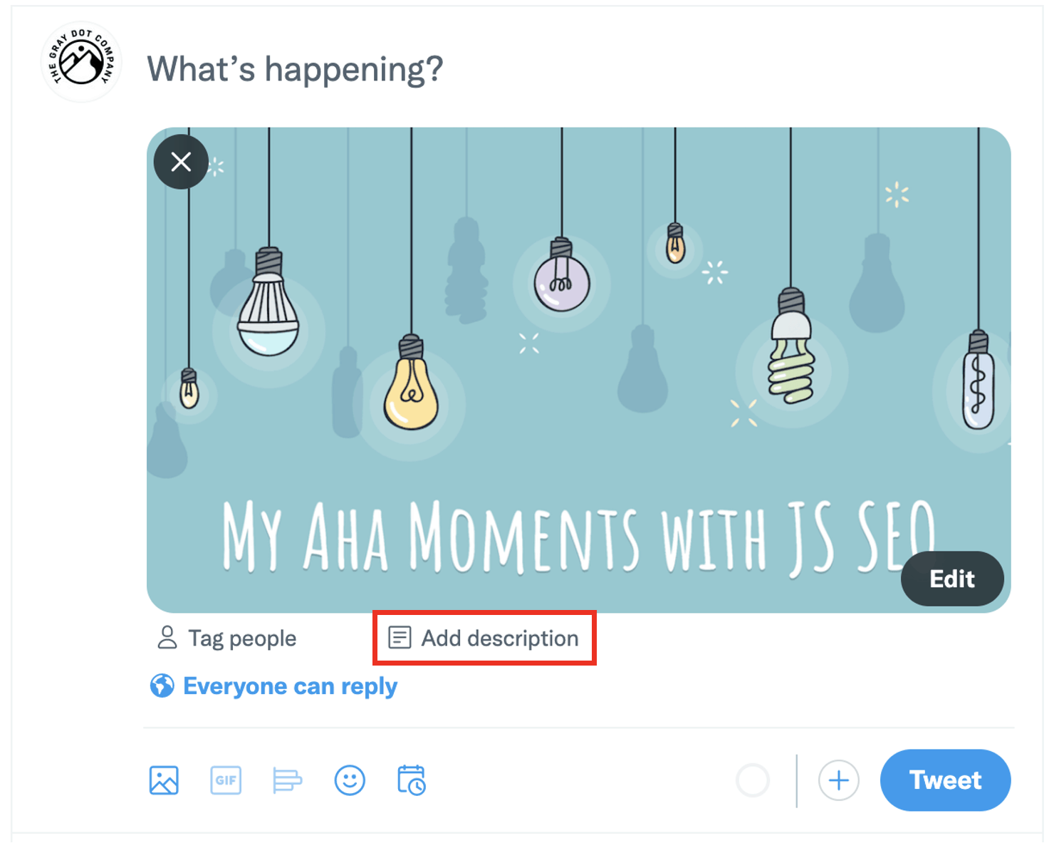Image resolution: width=1054 pixels, height=848 pixels.
Task: Remove the attached image with the X
Action: coord(181,162)
